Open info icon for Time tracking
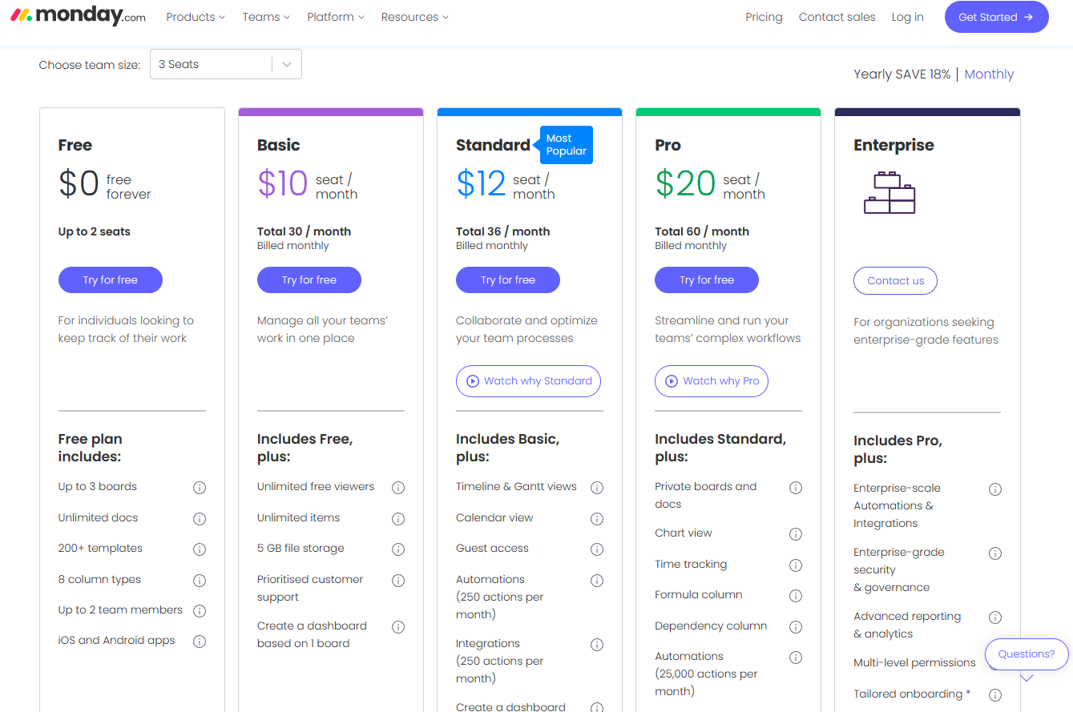The width and height of the screenshot is (1073, 712). (x=796, y=565)
